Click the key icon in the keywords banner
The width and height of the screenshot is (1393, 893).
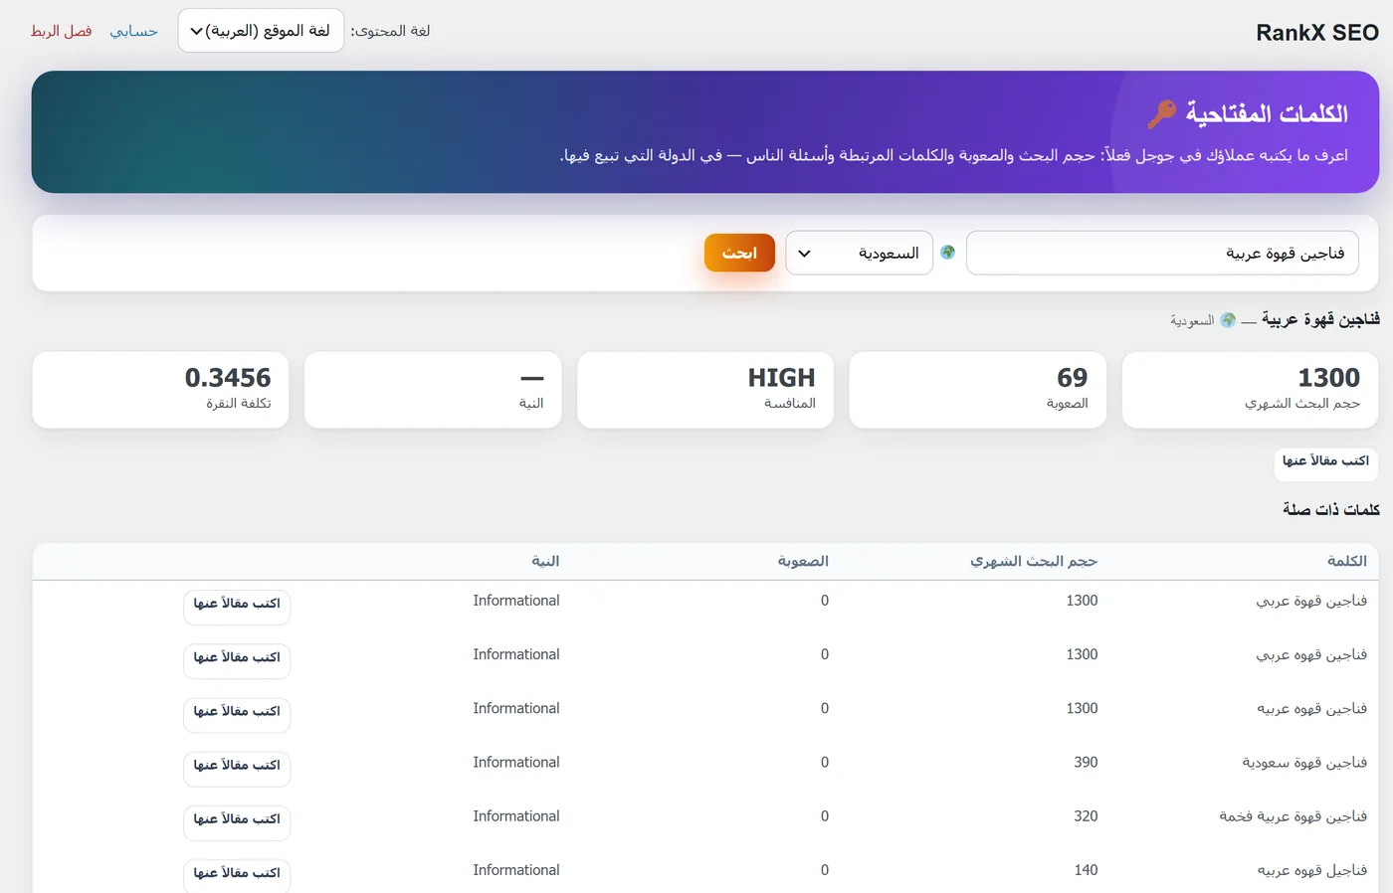click(x=1161, y=114)
